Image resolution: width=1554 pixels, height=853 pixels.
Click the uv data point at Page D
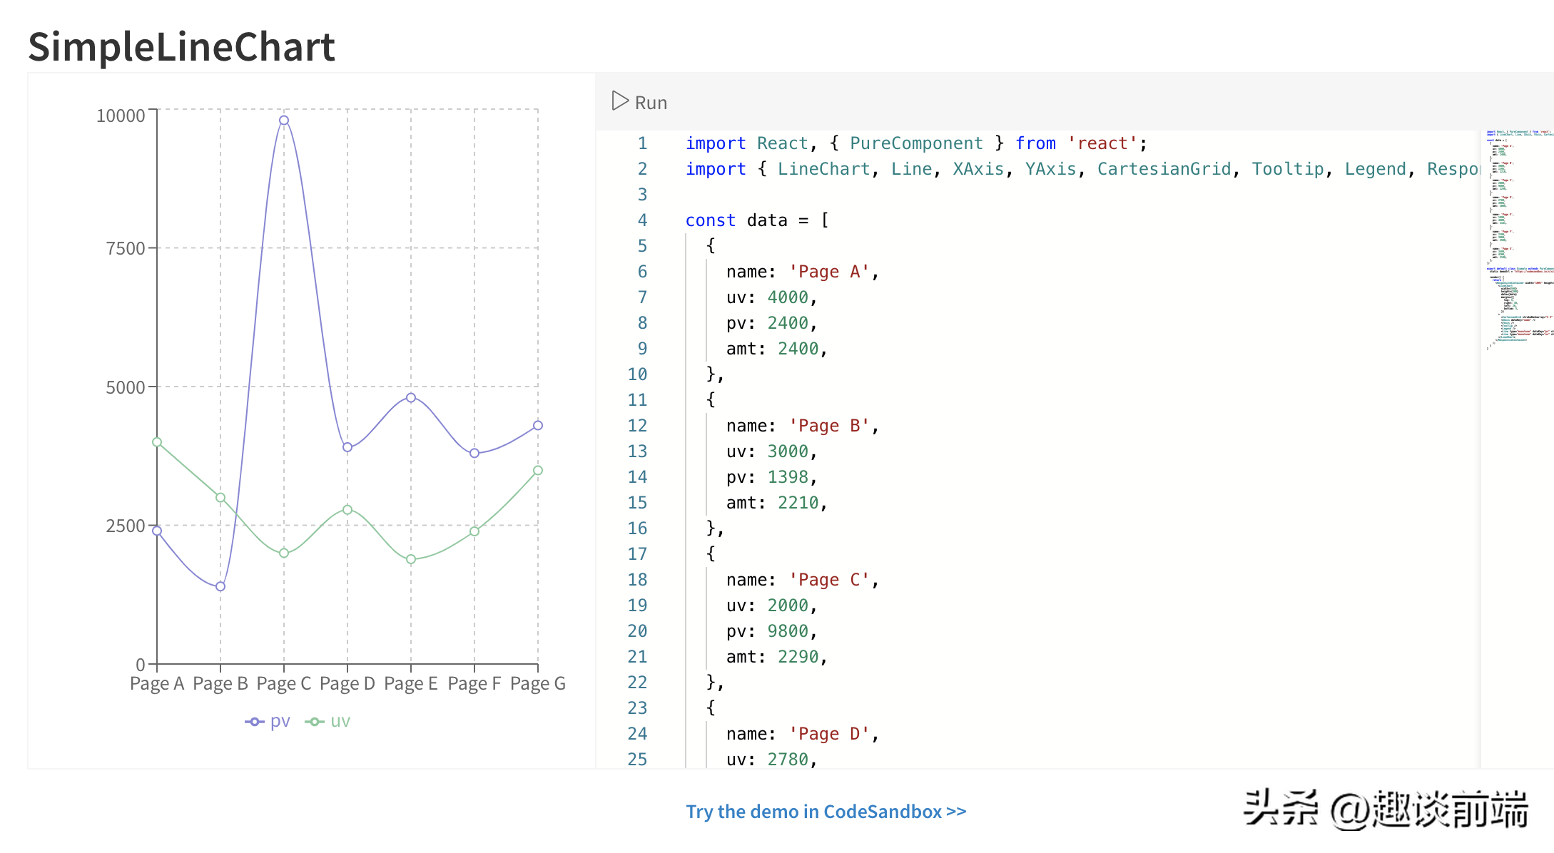[x=347, y=510]
